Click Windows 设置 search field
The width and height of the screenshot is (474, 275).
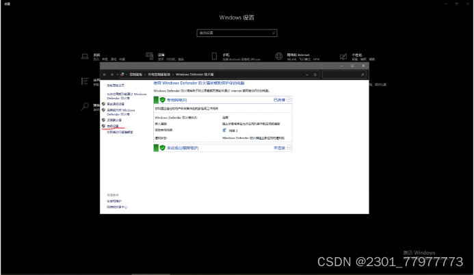click(237, 33)
